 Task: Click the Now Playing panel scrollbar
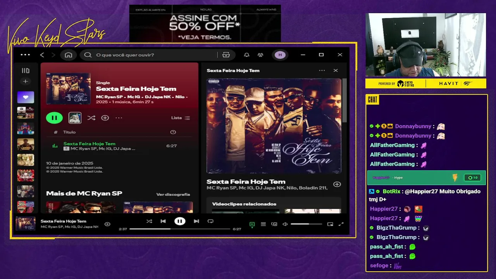click(344, 100)
